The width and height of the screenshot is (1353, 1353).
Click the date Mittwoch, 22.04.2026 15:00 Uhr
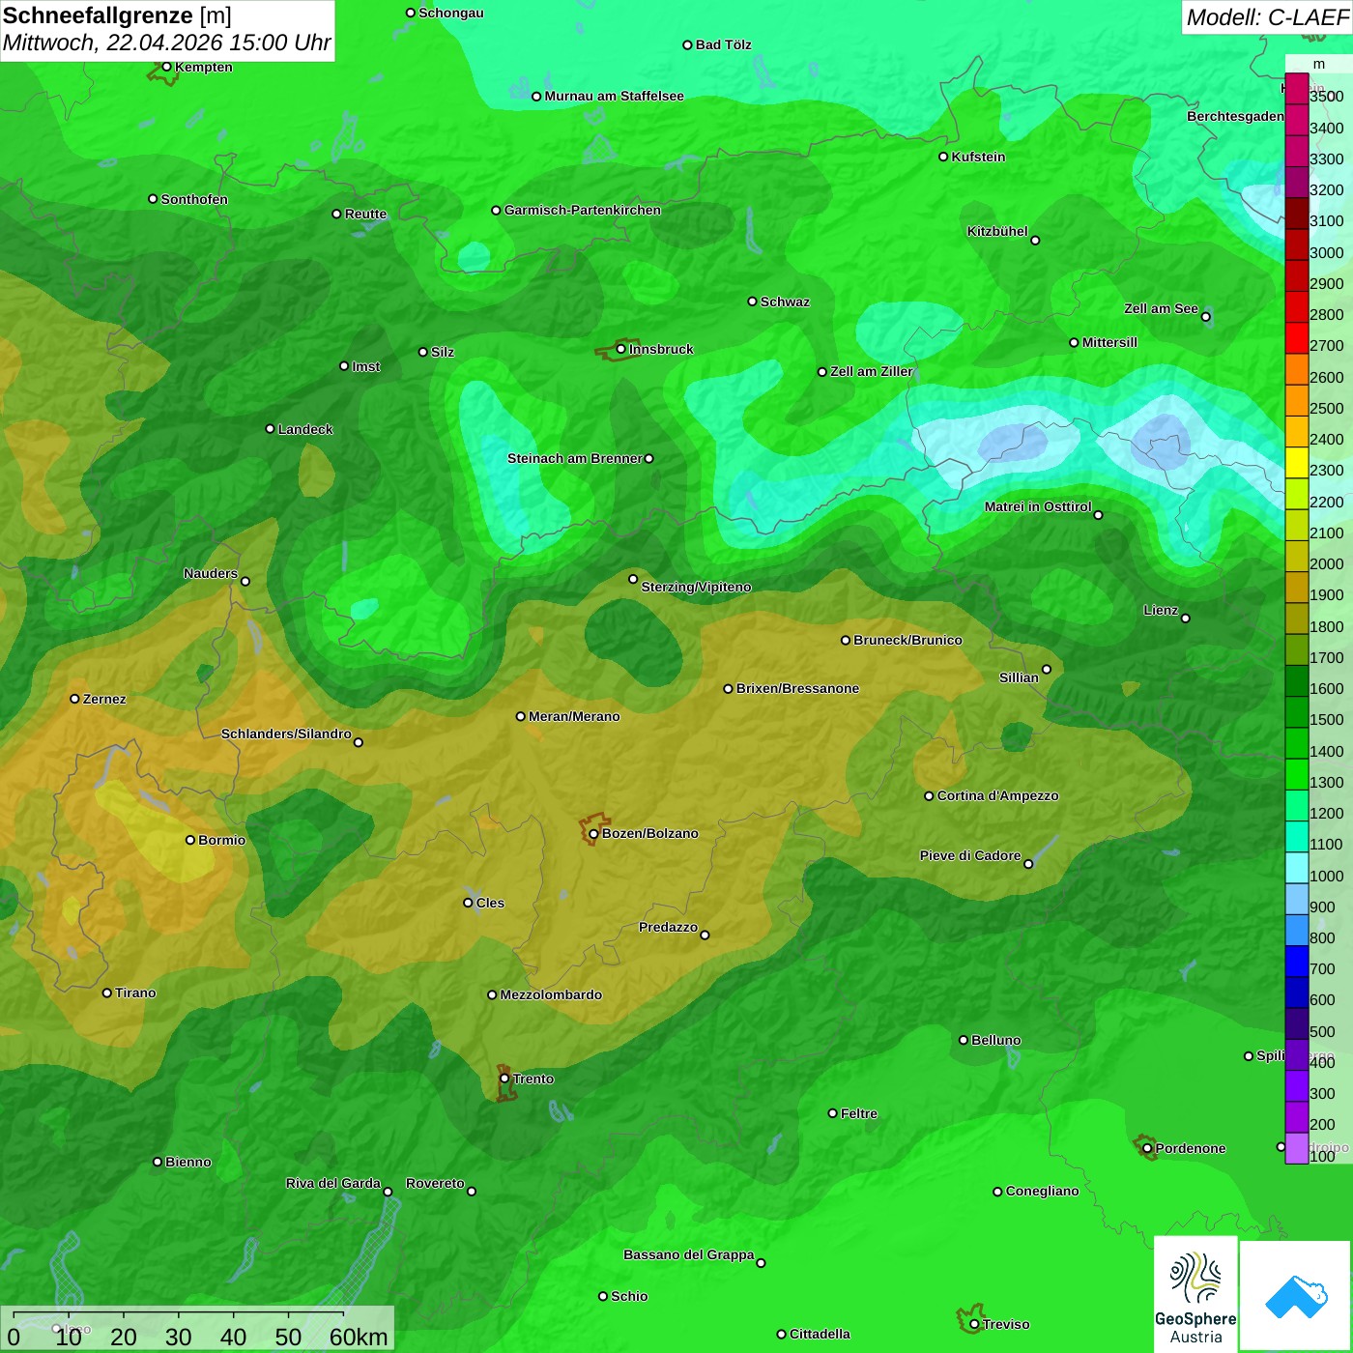click(166, 43)
